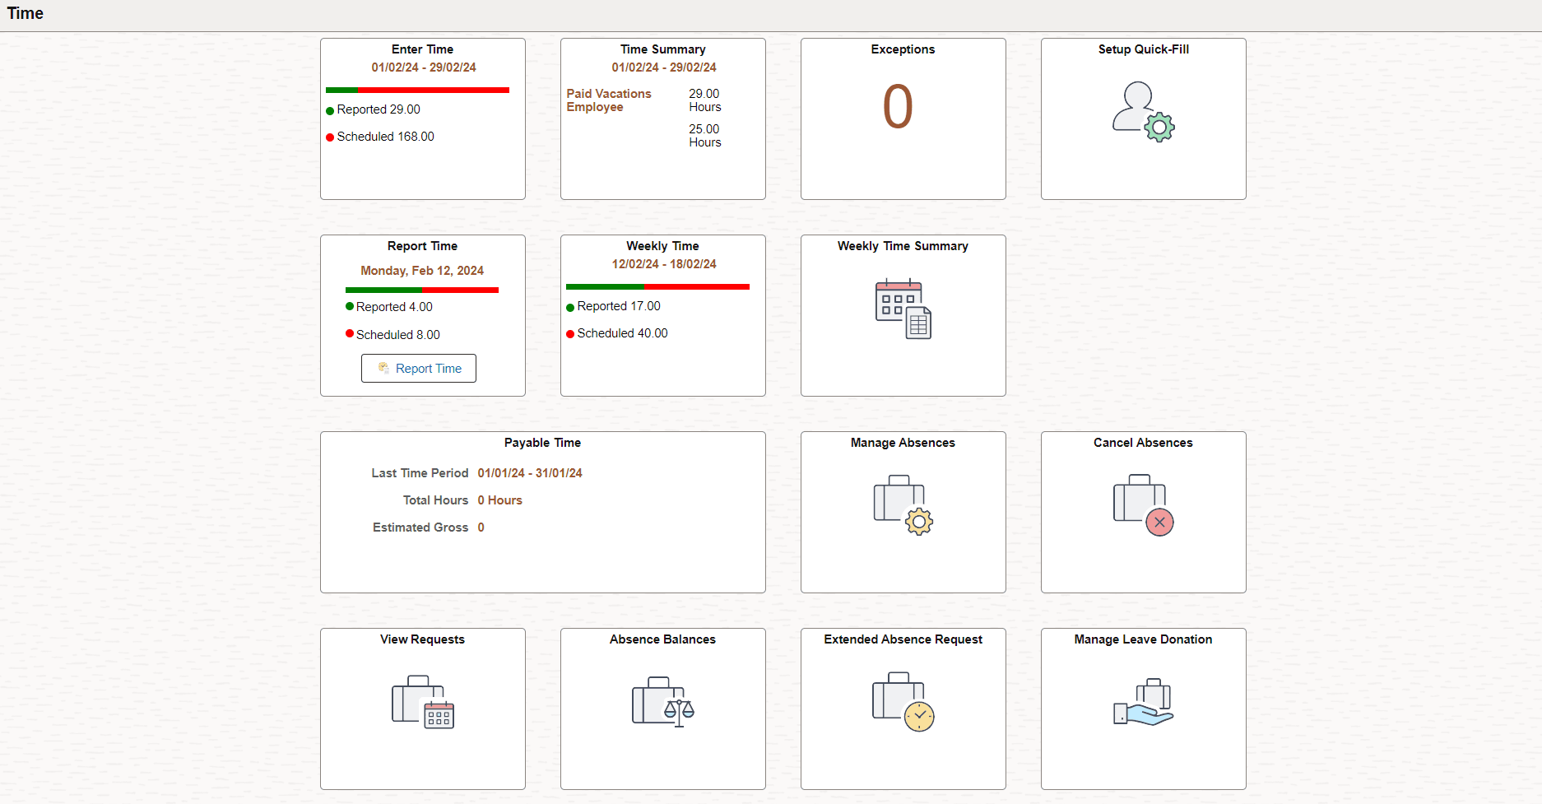Click the Weekly Time progress bar
The image size is (1542, 804).
(657, 286)
